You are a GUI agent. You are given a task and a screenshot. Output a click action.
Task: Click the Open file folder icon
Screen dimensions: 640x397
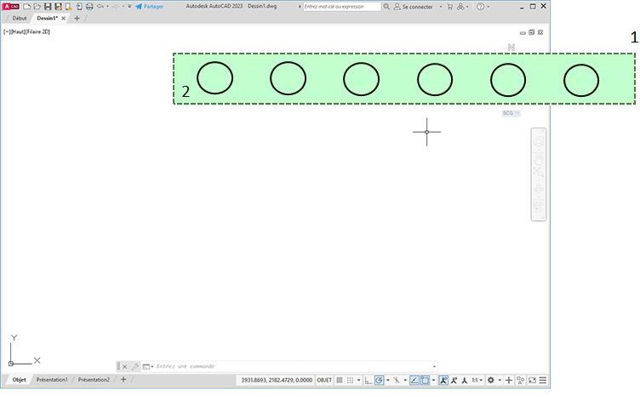pos(37,7)
